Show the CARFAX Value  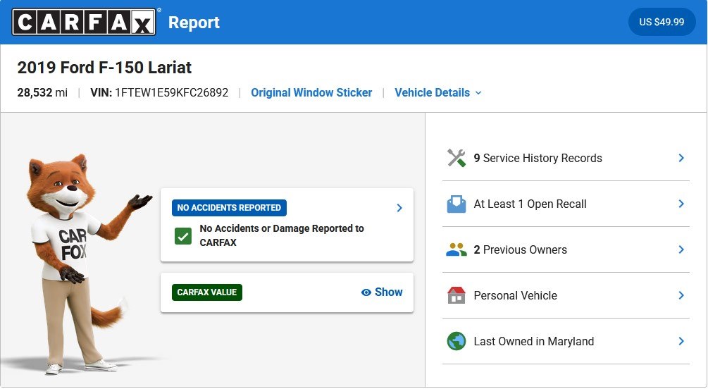click(x=382, y=292)
